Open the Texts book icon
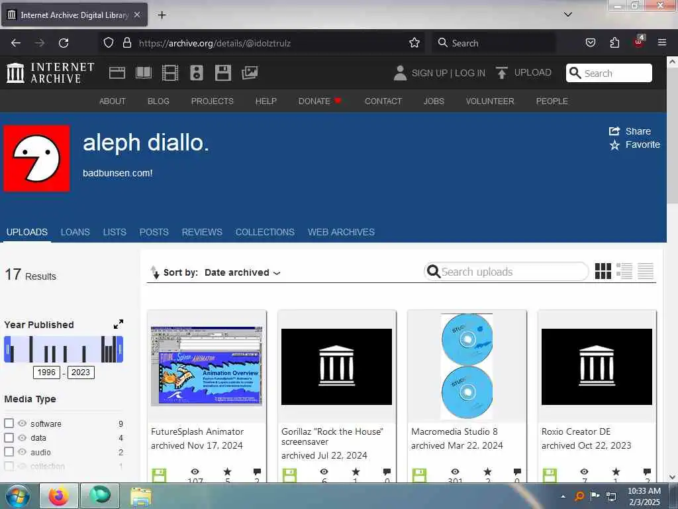The width and height of the screenshot is (678, 509). coord(144,73)
